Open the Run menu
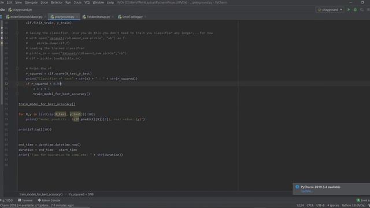This screenshot has height=208, width=370. coord(68,2)
